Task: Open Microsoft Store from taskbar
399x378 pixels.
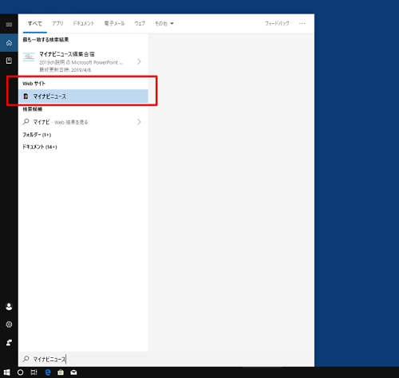Action: (61, 372)
